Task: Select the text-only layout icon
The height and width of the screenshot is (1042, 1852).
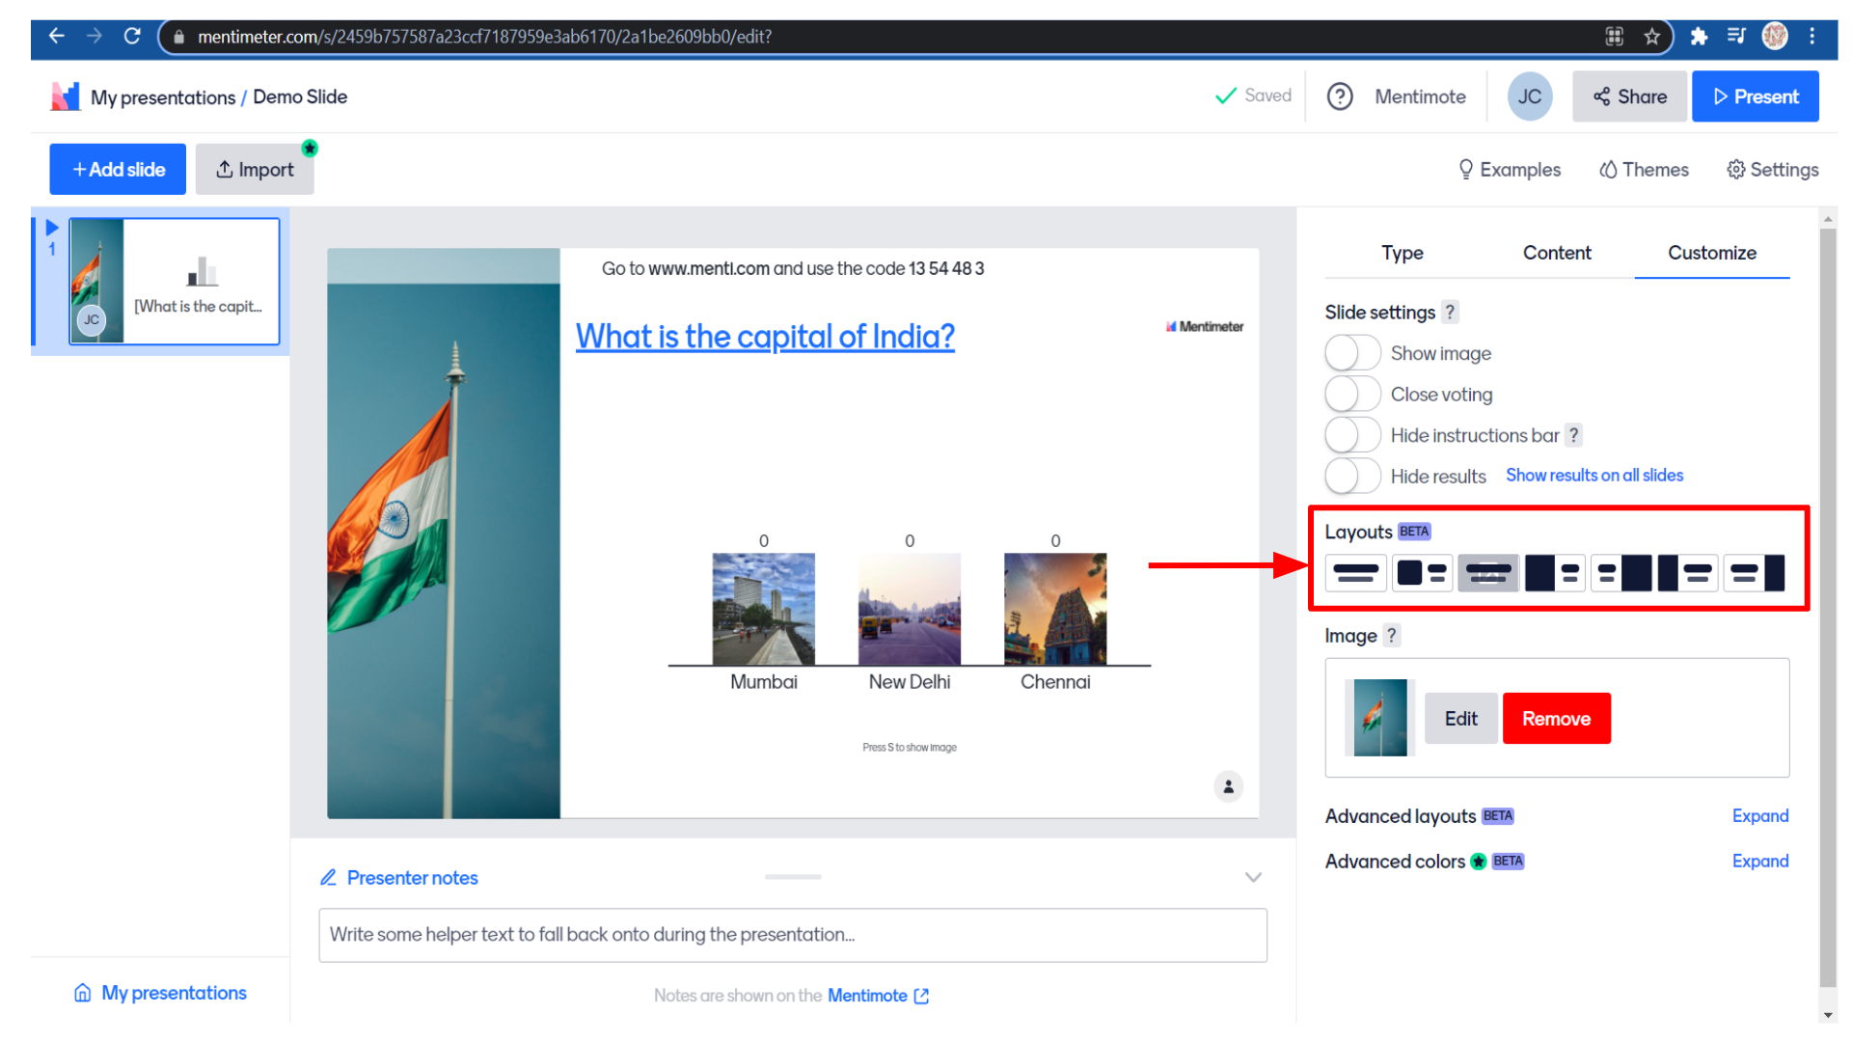Action: tap(1355, 573)
